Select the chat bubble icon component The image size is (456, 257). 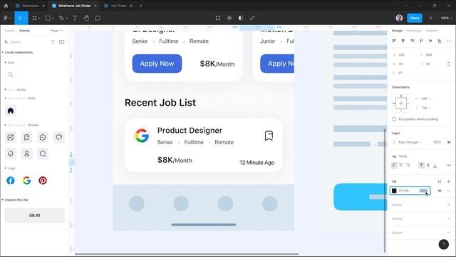(x=43, y=137)
